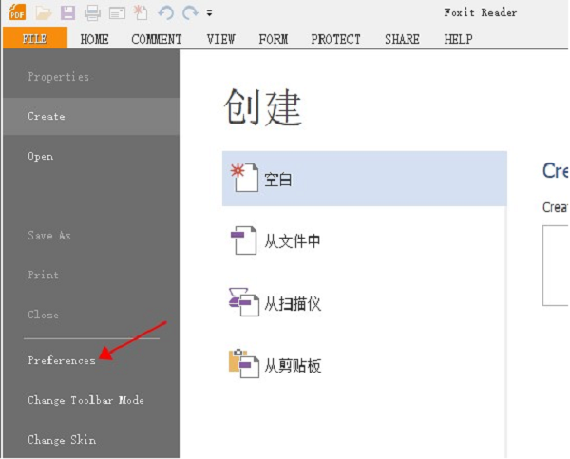The width and height of the screenshot is (570, 459).
Task: Switch to the COMMENT tab
Action: click(x=157, y=39)
